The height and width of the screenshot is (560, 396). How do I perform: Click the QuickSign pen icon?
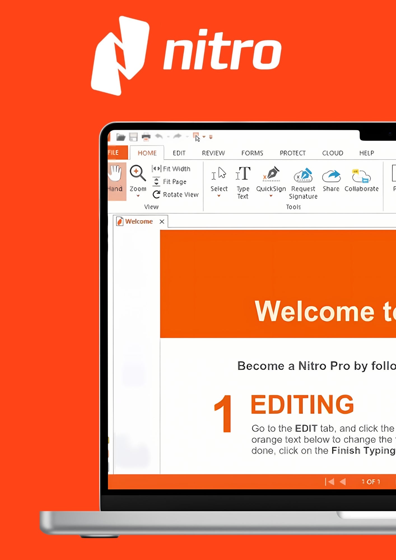(x=271, y=174)
